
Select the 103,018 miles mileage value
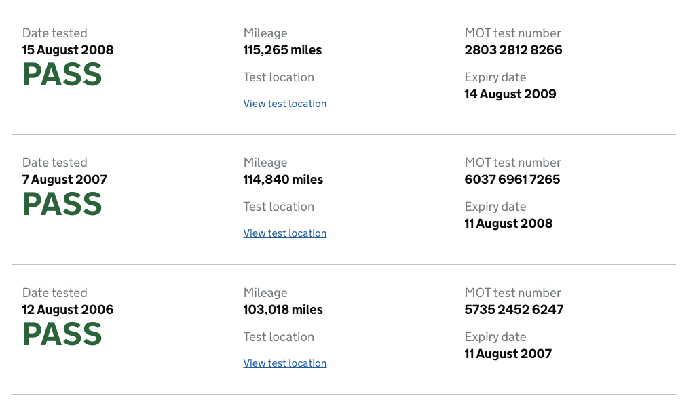(x=283, y=310)
